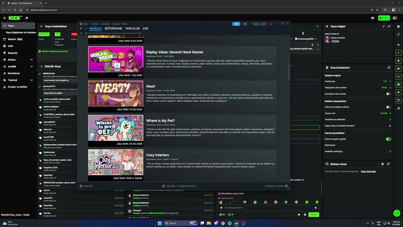Click the orange heart emote
403x227 pixels.
(245, 202)
